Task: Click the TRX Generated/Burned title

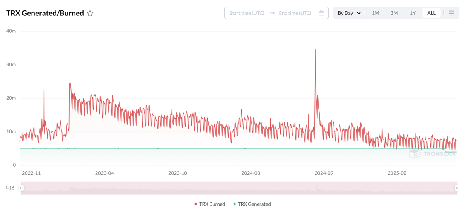Action: click(x=45, y=13)
